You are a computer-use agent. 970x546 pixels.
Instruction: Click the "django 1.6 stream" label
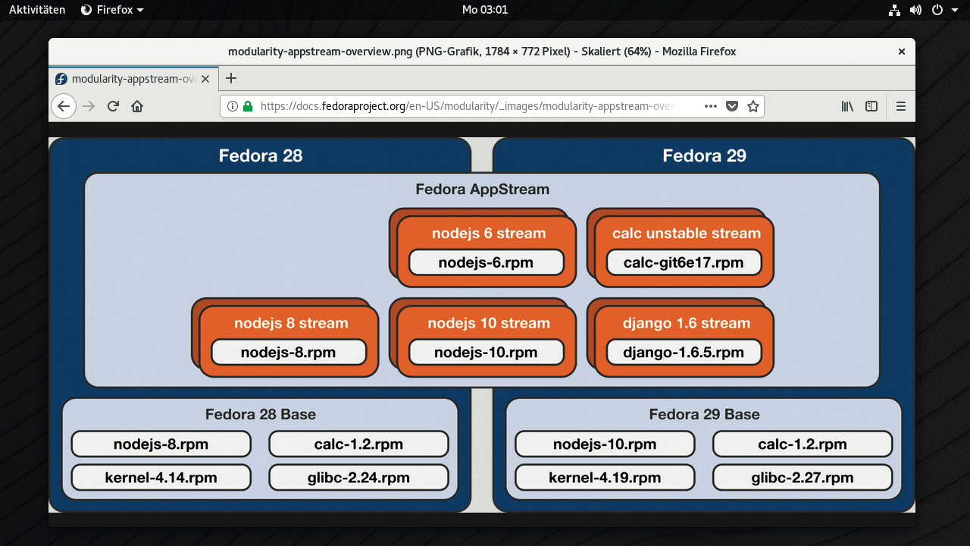click(687, 323)
